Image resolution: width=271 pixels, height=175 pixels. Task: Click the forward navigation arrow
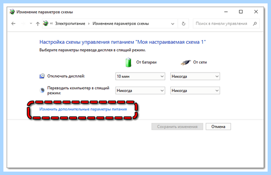[23, 23]
